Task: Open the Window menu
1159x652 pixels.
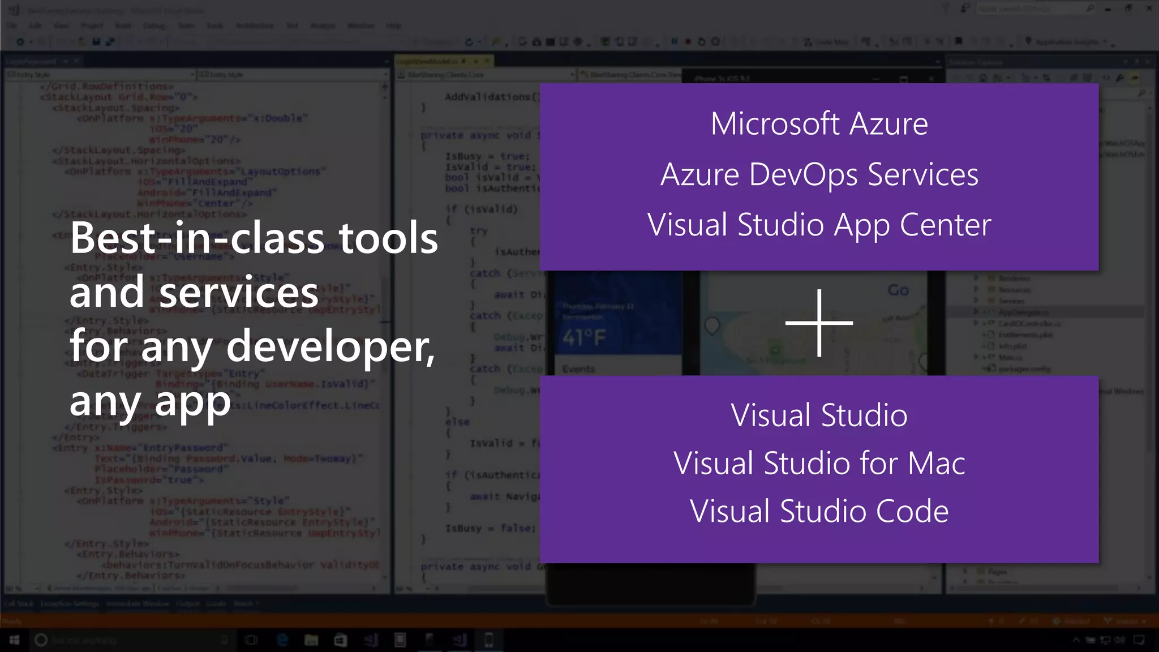Action: click(360, 25)
